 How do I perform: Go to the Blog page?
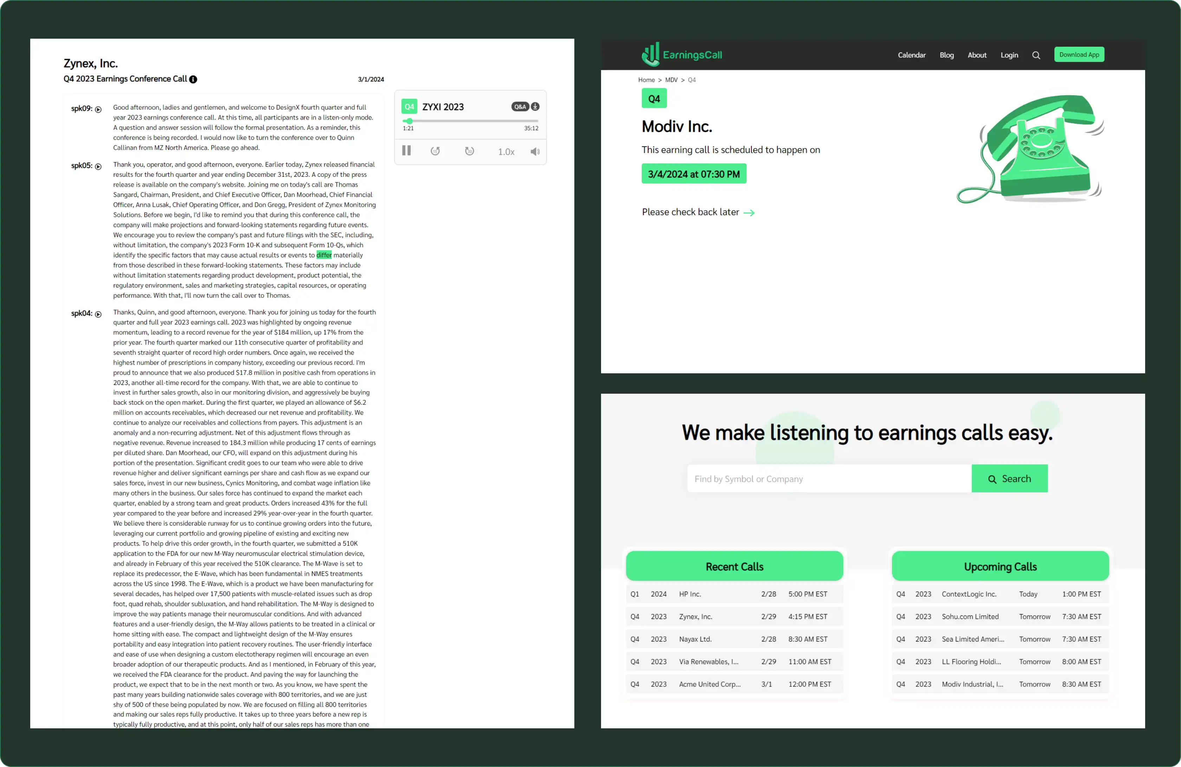point(946,55)
